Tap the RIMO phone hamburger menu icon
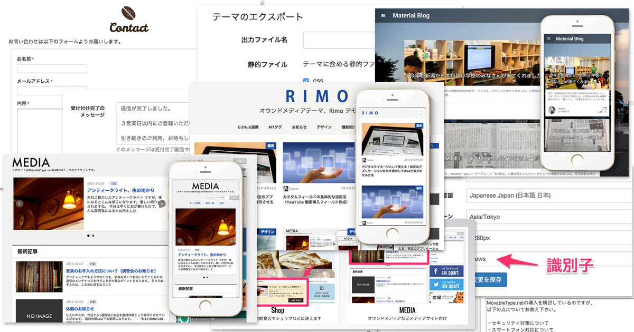 [x=421, y=113]
